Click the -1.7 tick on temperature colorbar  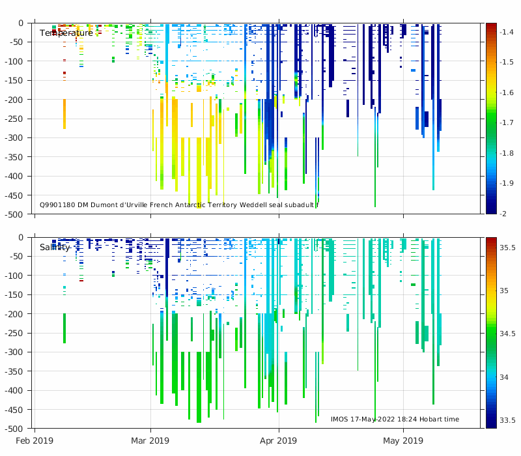pyautogui.click(x=509, y=122)
